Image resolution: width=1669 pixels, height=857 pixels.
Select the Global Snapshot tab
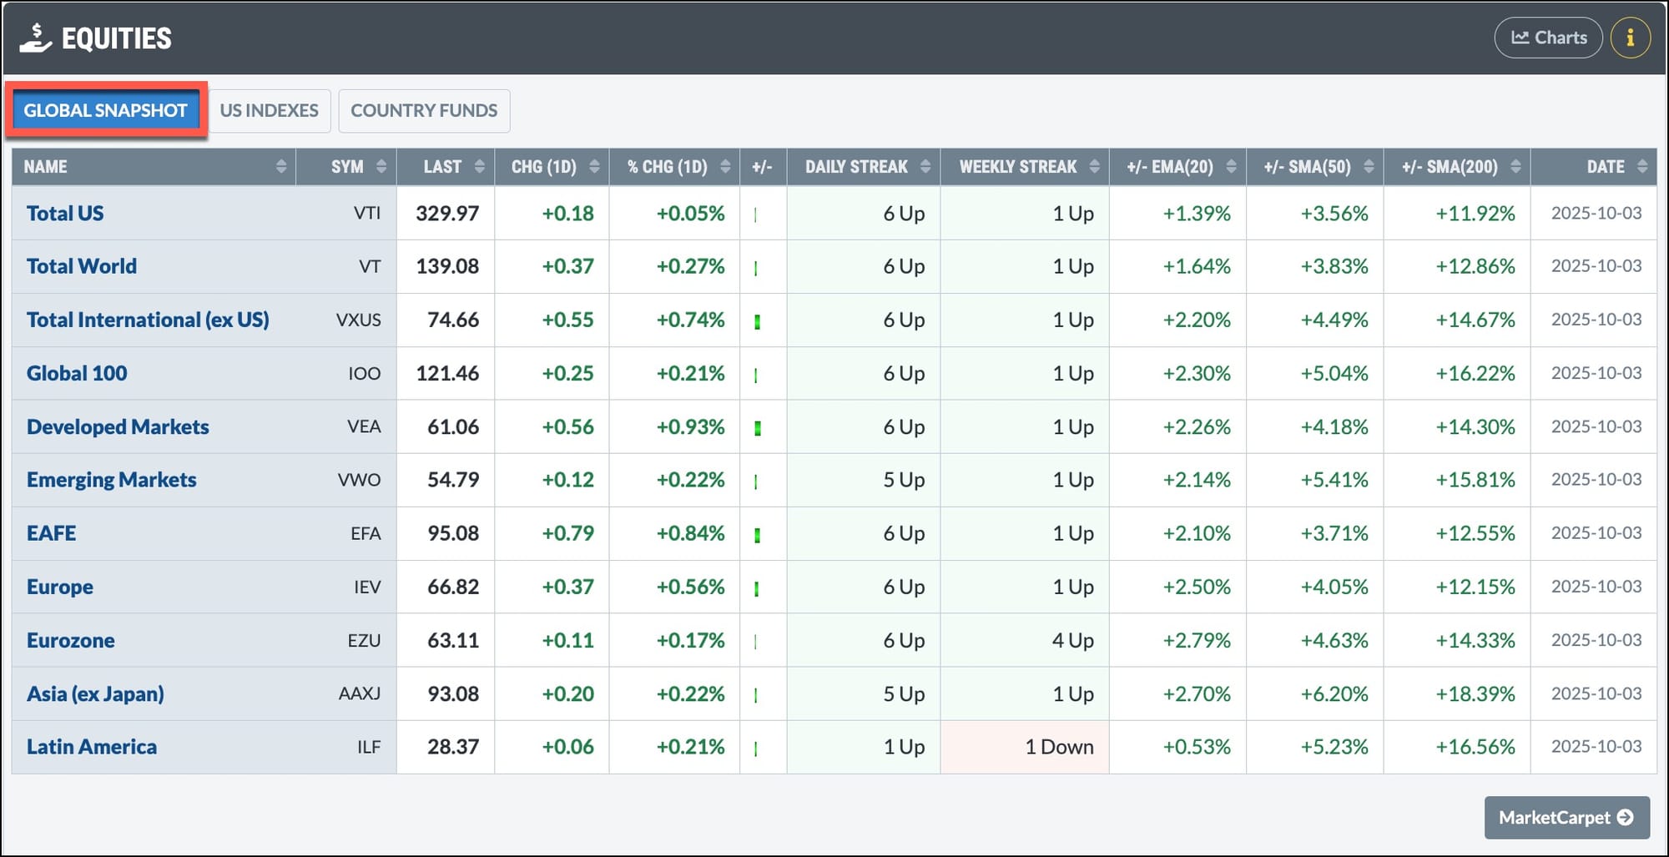click(105, 111)
